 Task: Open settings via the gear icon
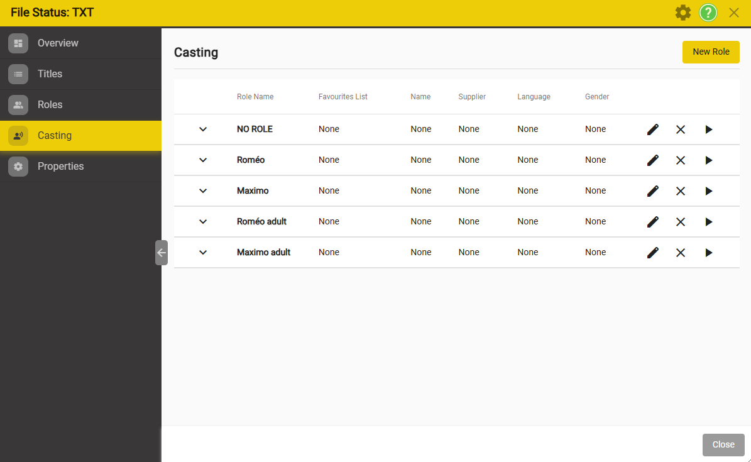tap(682, 13)
